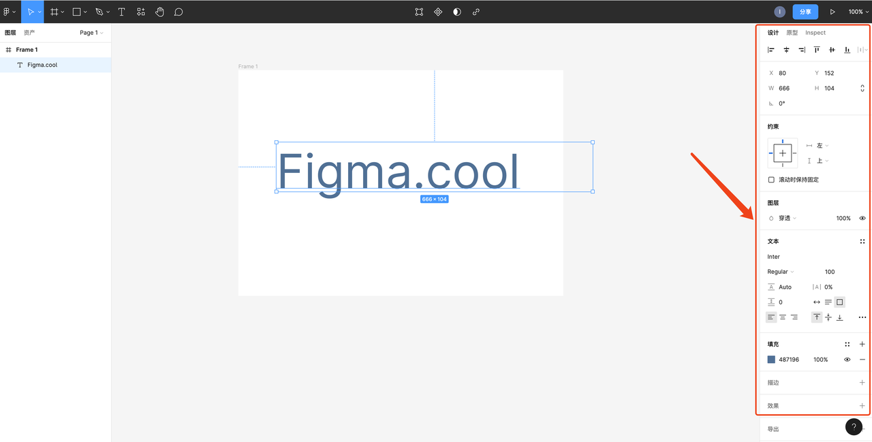
Task: Select Figma.cool text layer in list
Action: click(x=42, y=65)
